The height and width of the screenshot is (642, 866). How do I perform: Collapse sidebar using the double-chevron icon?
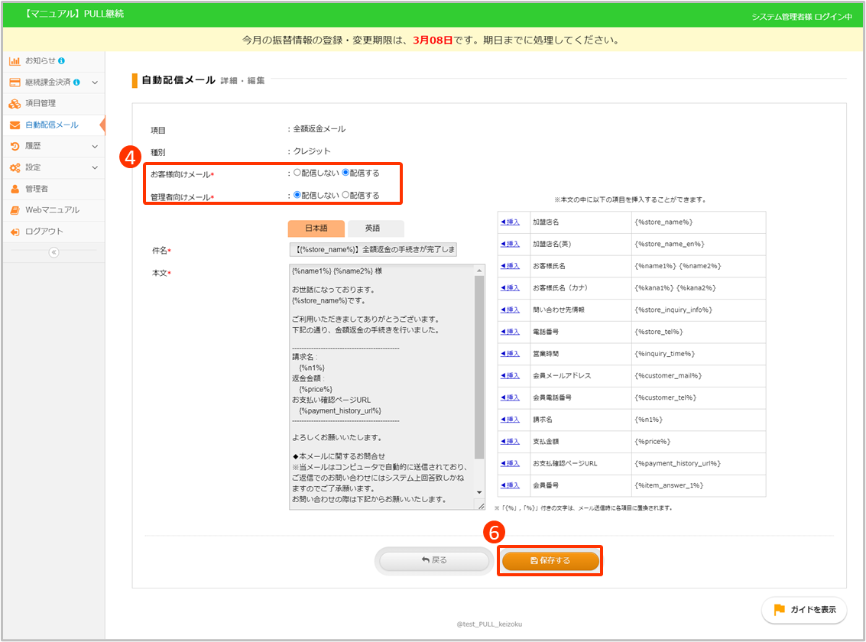[54, 253]
